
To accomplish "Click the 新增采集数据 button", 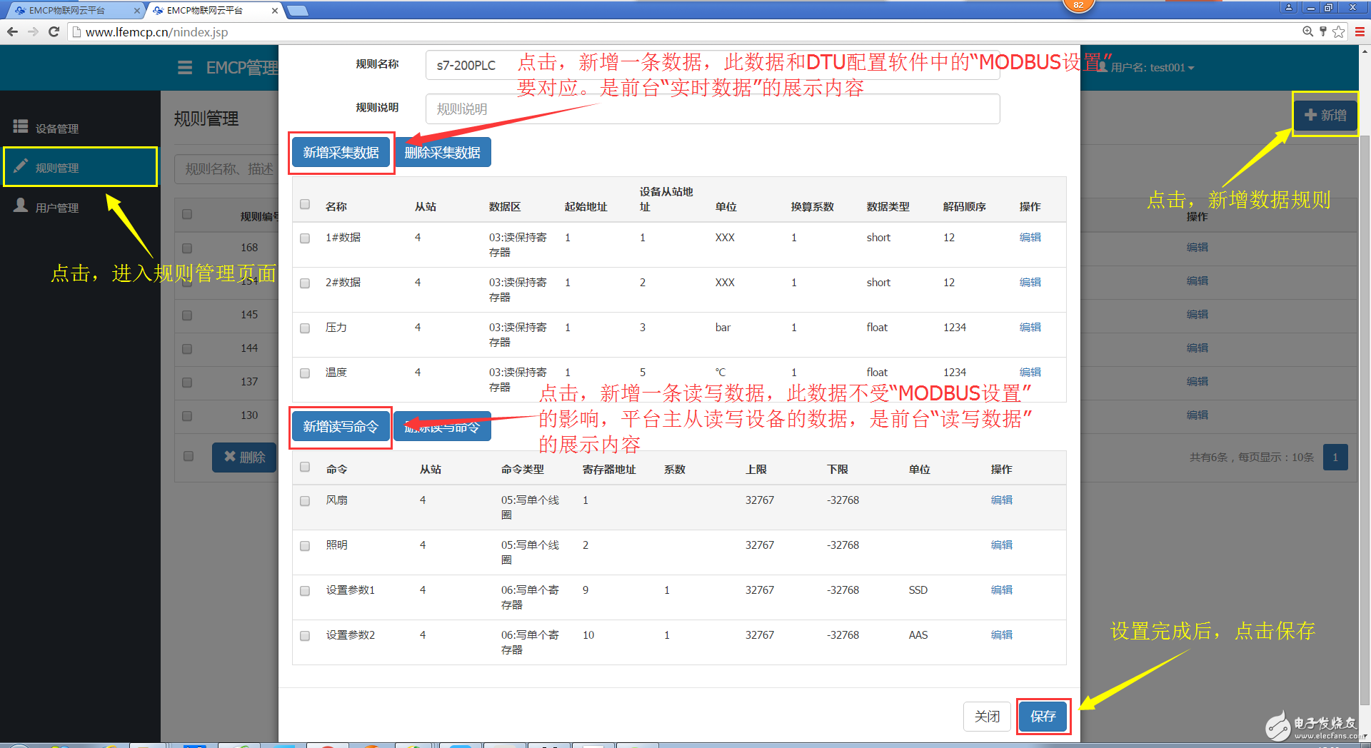I will [x=341, y=153].
